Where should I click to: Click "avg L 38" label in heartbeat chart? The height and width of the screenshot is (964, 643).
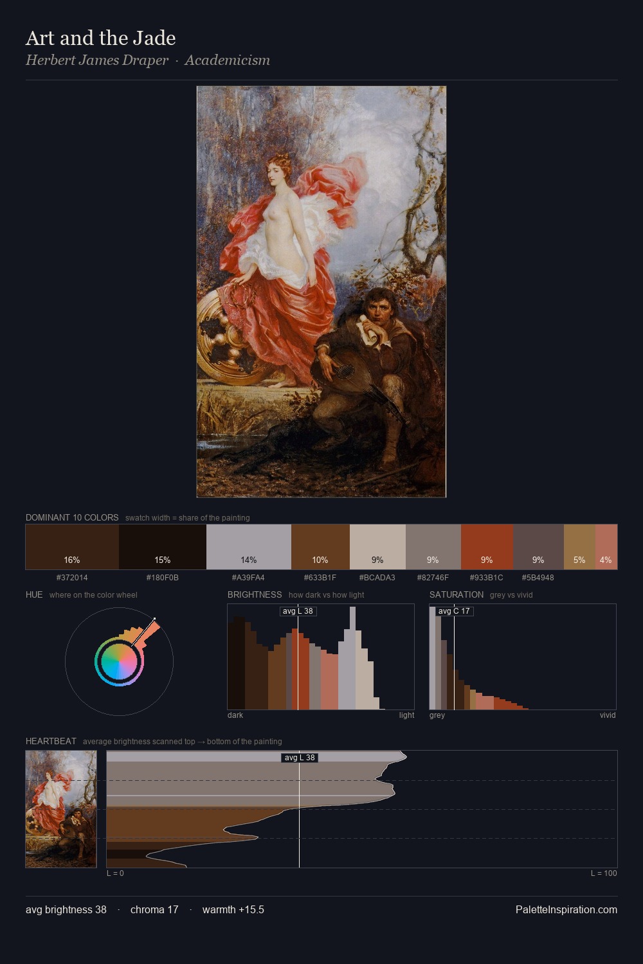tap(300, 758)
